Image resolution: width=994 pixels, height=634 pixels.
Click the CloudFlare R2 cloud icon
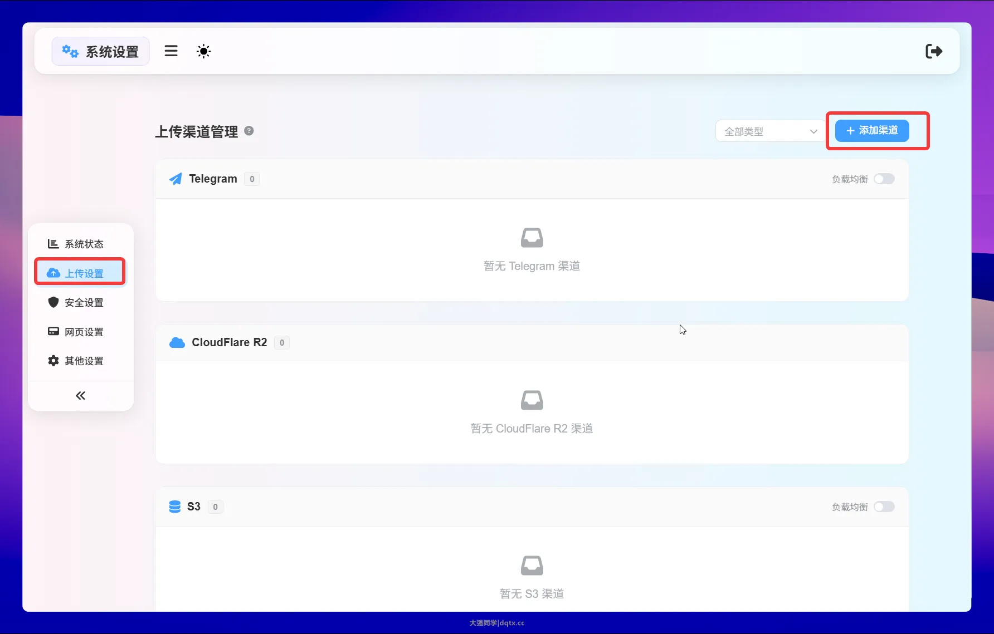coord(177,342)
